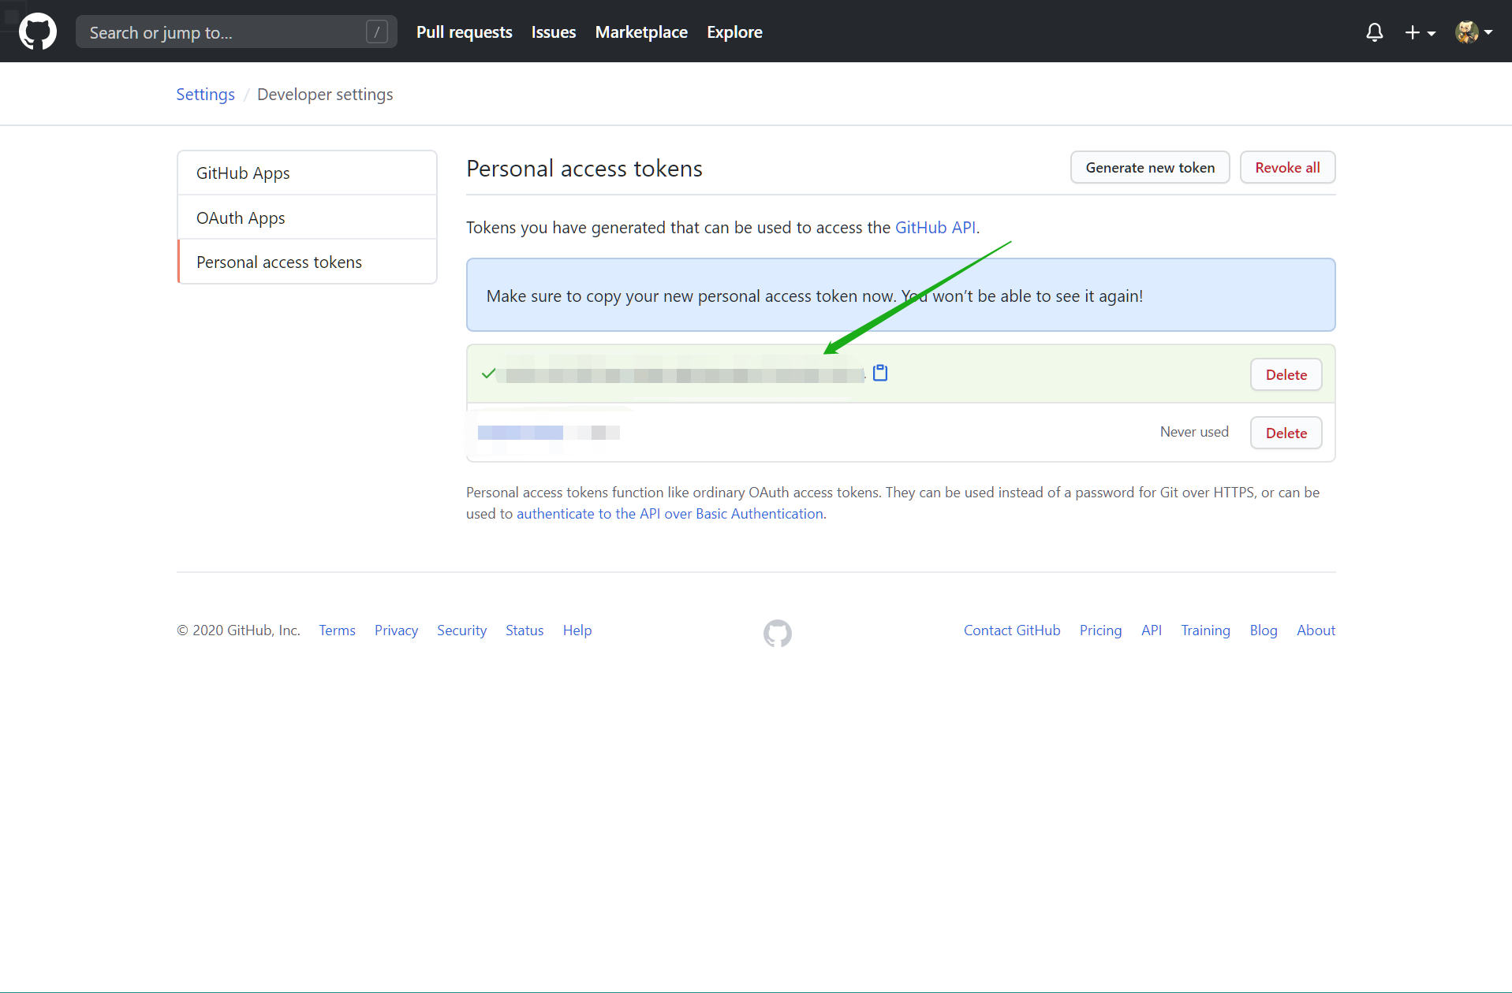
Task: Open the GitHub home logo
Action: coord(38,32)
